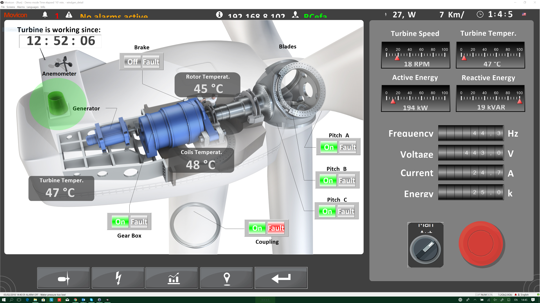Click the muted volume tray icon
This screenshot has width=540, height=303.
coord(495,300)
